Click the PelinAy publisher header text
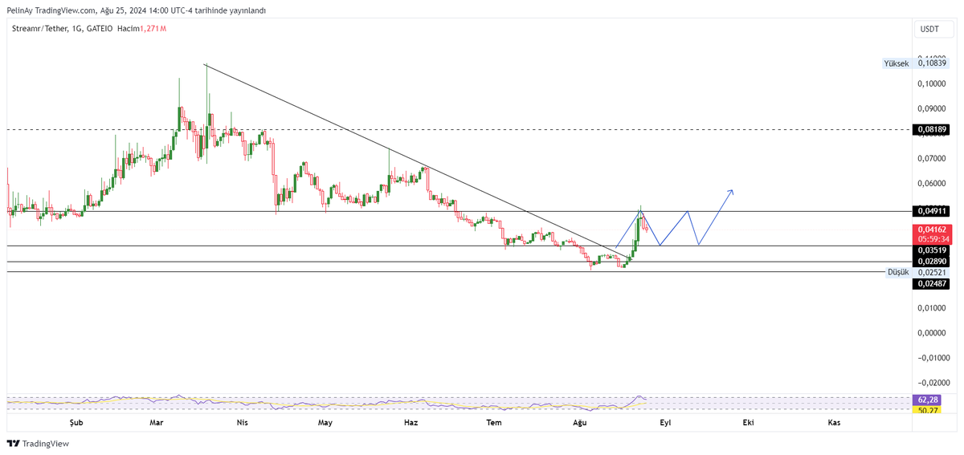Image resolution: width=964 pixels, height=455 pixels. pos(137,10)
